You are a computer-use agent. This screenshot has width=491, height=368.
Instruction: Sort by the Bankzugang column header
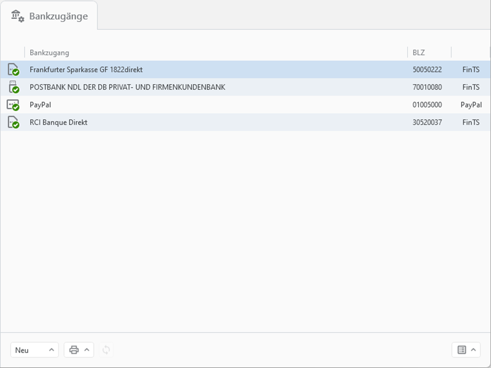point(50,53)
